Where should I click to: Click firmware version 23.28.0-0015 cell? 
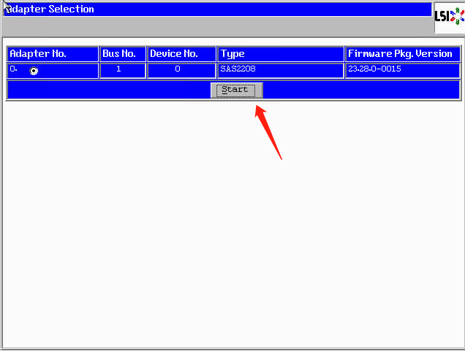click(x=403, y=71)
